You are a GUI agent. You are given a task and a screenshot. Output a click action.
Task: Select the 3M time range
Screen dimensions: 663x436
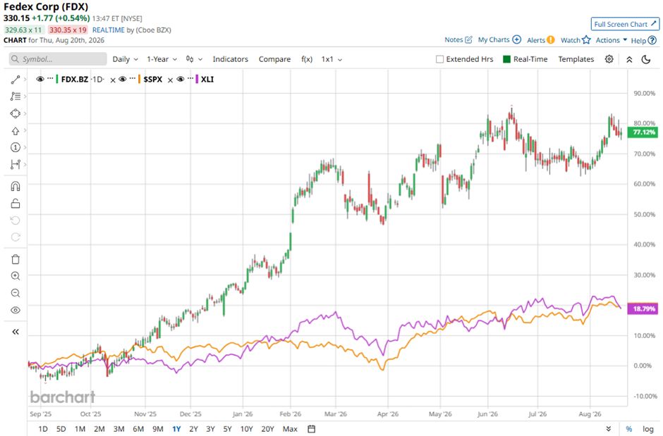118,429
